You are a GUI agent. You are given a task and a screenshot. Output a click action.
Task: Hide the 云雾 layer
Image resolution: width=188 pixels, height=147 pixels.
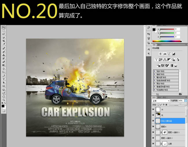pyautogui.click(x=153, y=144)
